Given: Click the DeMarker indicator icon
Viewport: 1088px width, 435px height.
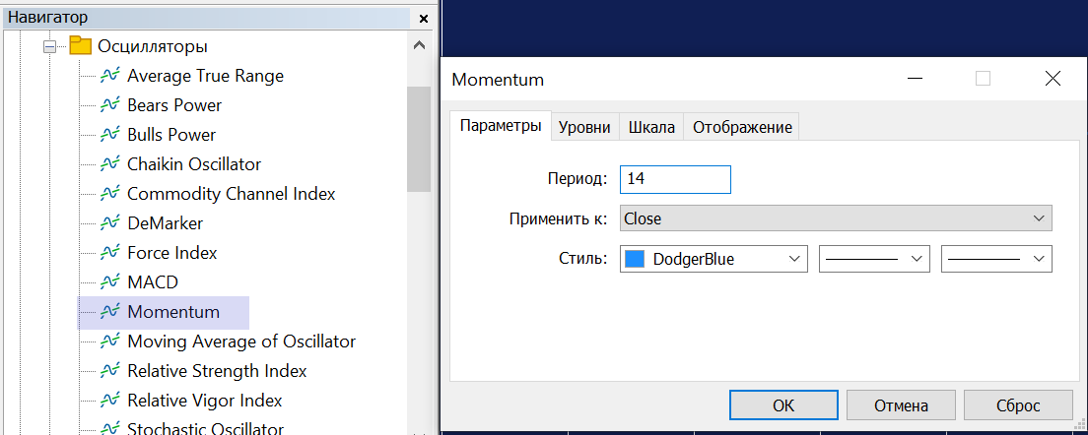Looking at the screenshot, I should tap(109, 223).
